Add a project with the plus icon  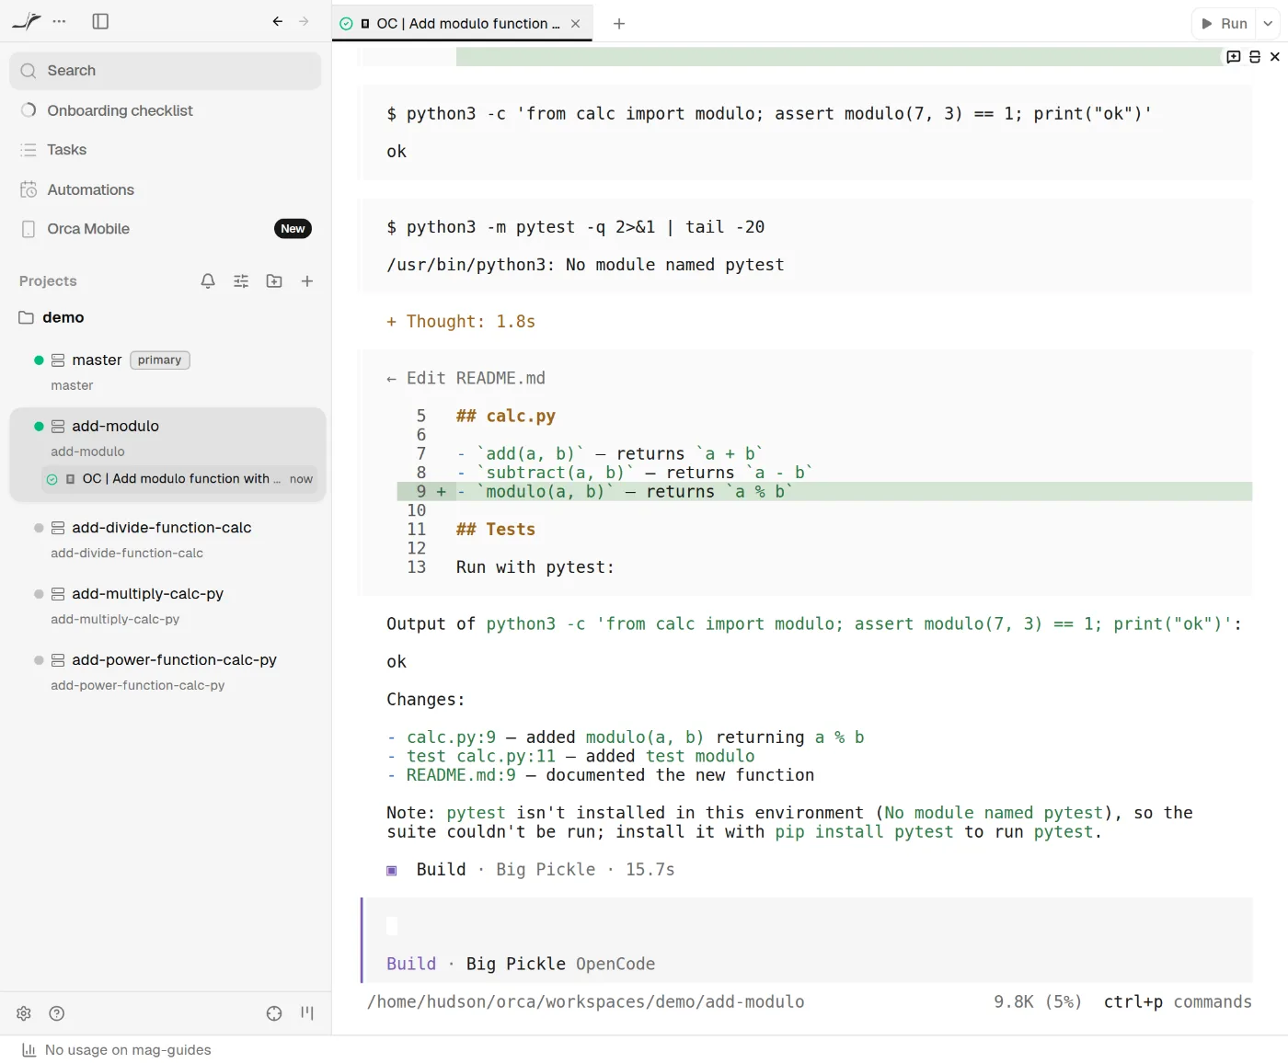tap(307, 281)
